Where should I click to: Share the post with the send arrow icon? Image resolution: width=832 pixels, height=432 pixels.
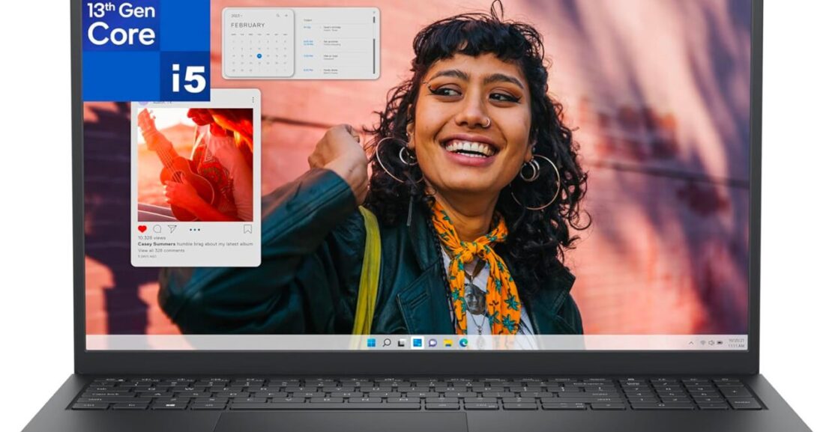pyautogui.click(x=172, y=230)
